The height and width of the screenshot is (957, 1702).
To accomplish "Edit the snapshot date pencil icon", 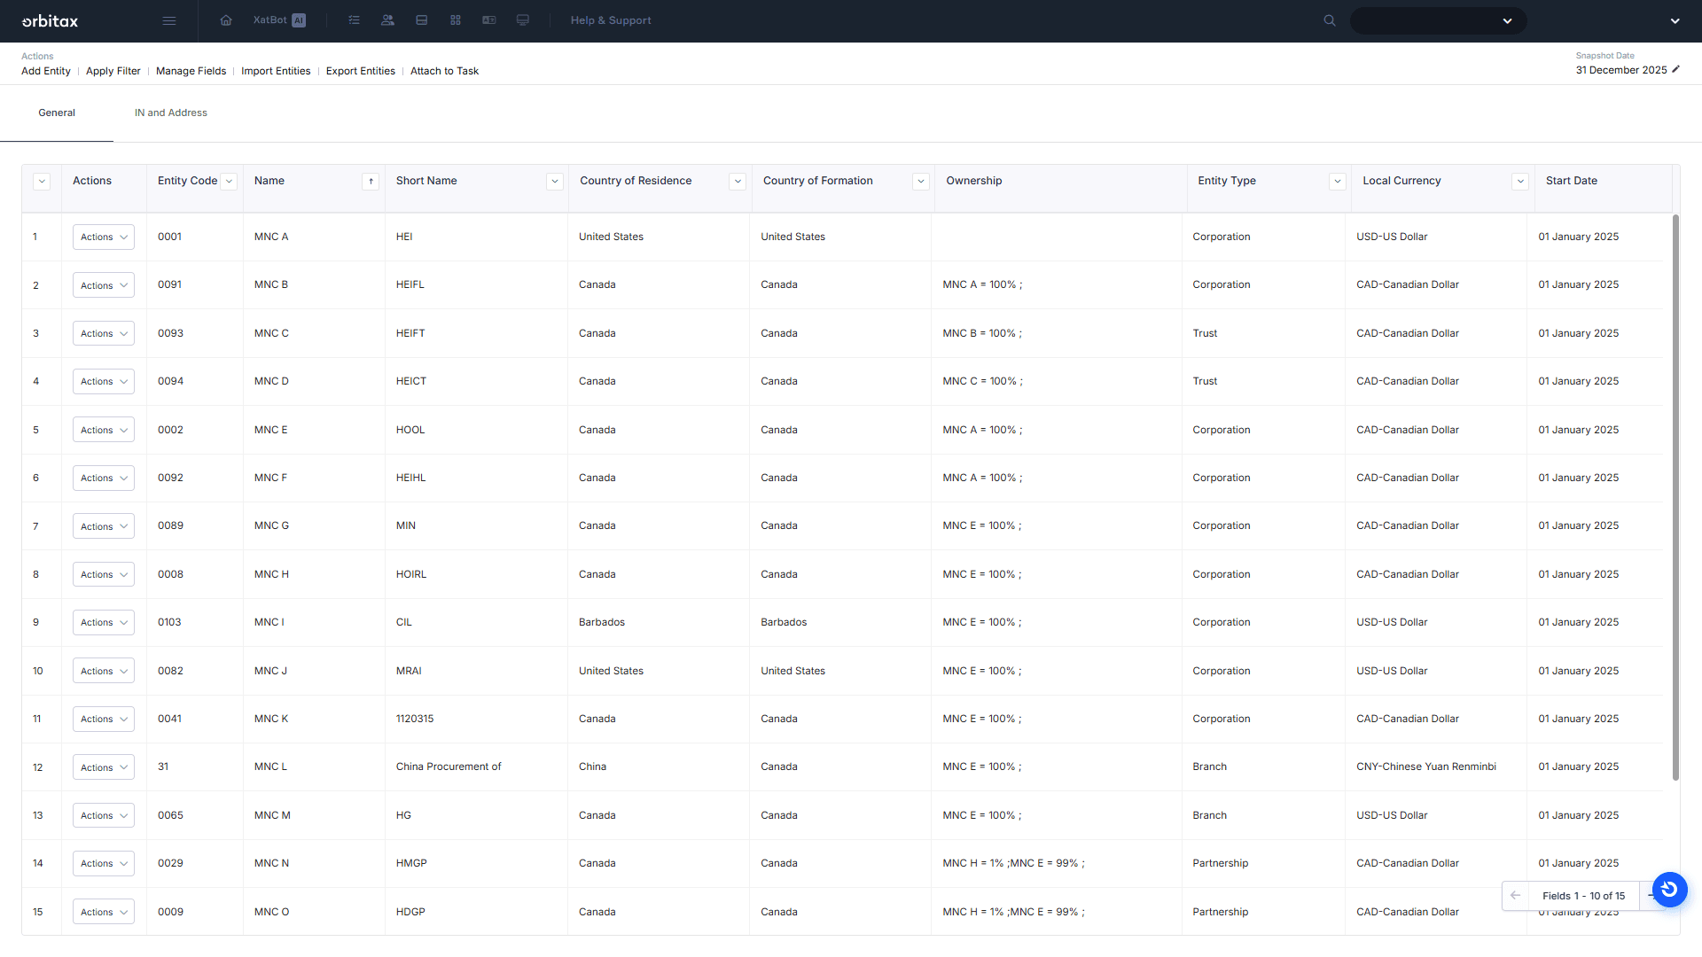I will 1675,70.
